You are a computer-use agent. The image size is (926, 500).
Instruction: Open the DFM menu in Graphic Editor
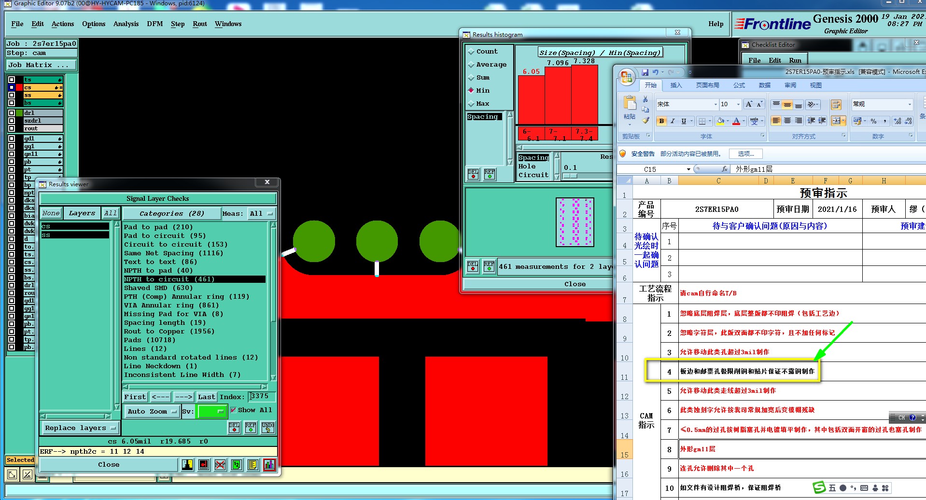(155, 24)
